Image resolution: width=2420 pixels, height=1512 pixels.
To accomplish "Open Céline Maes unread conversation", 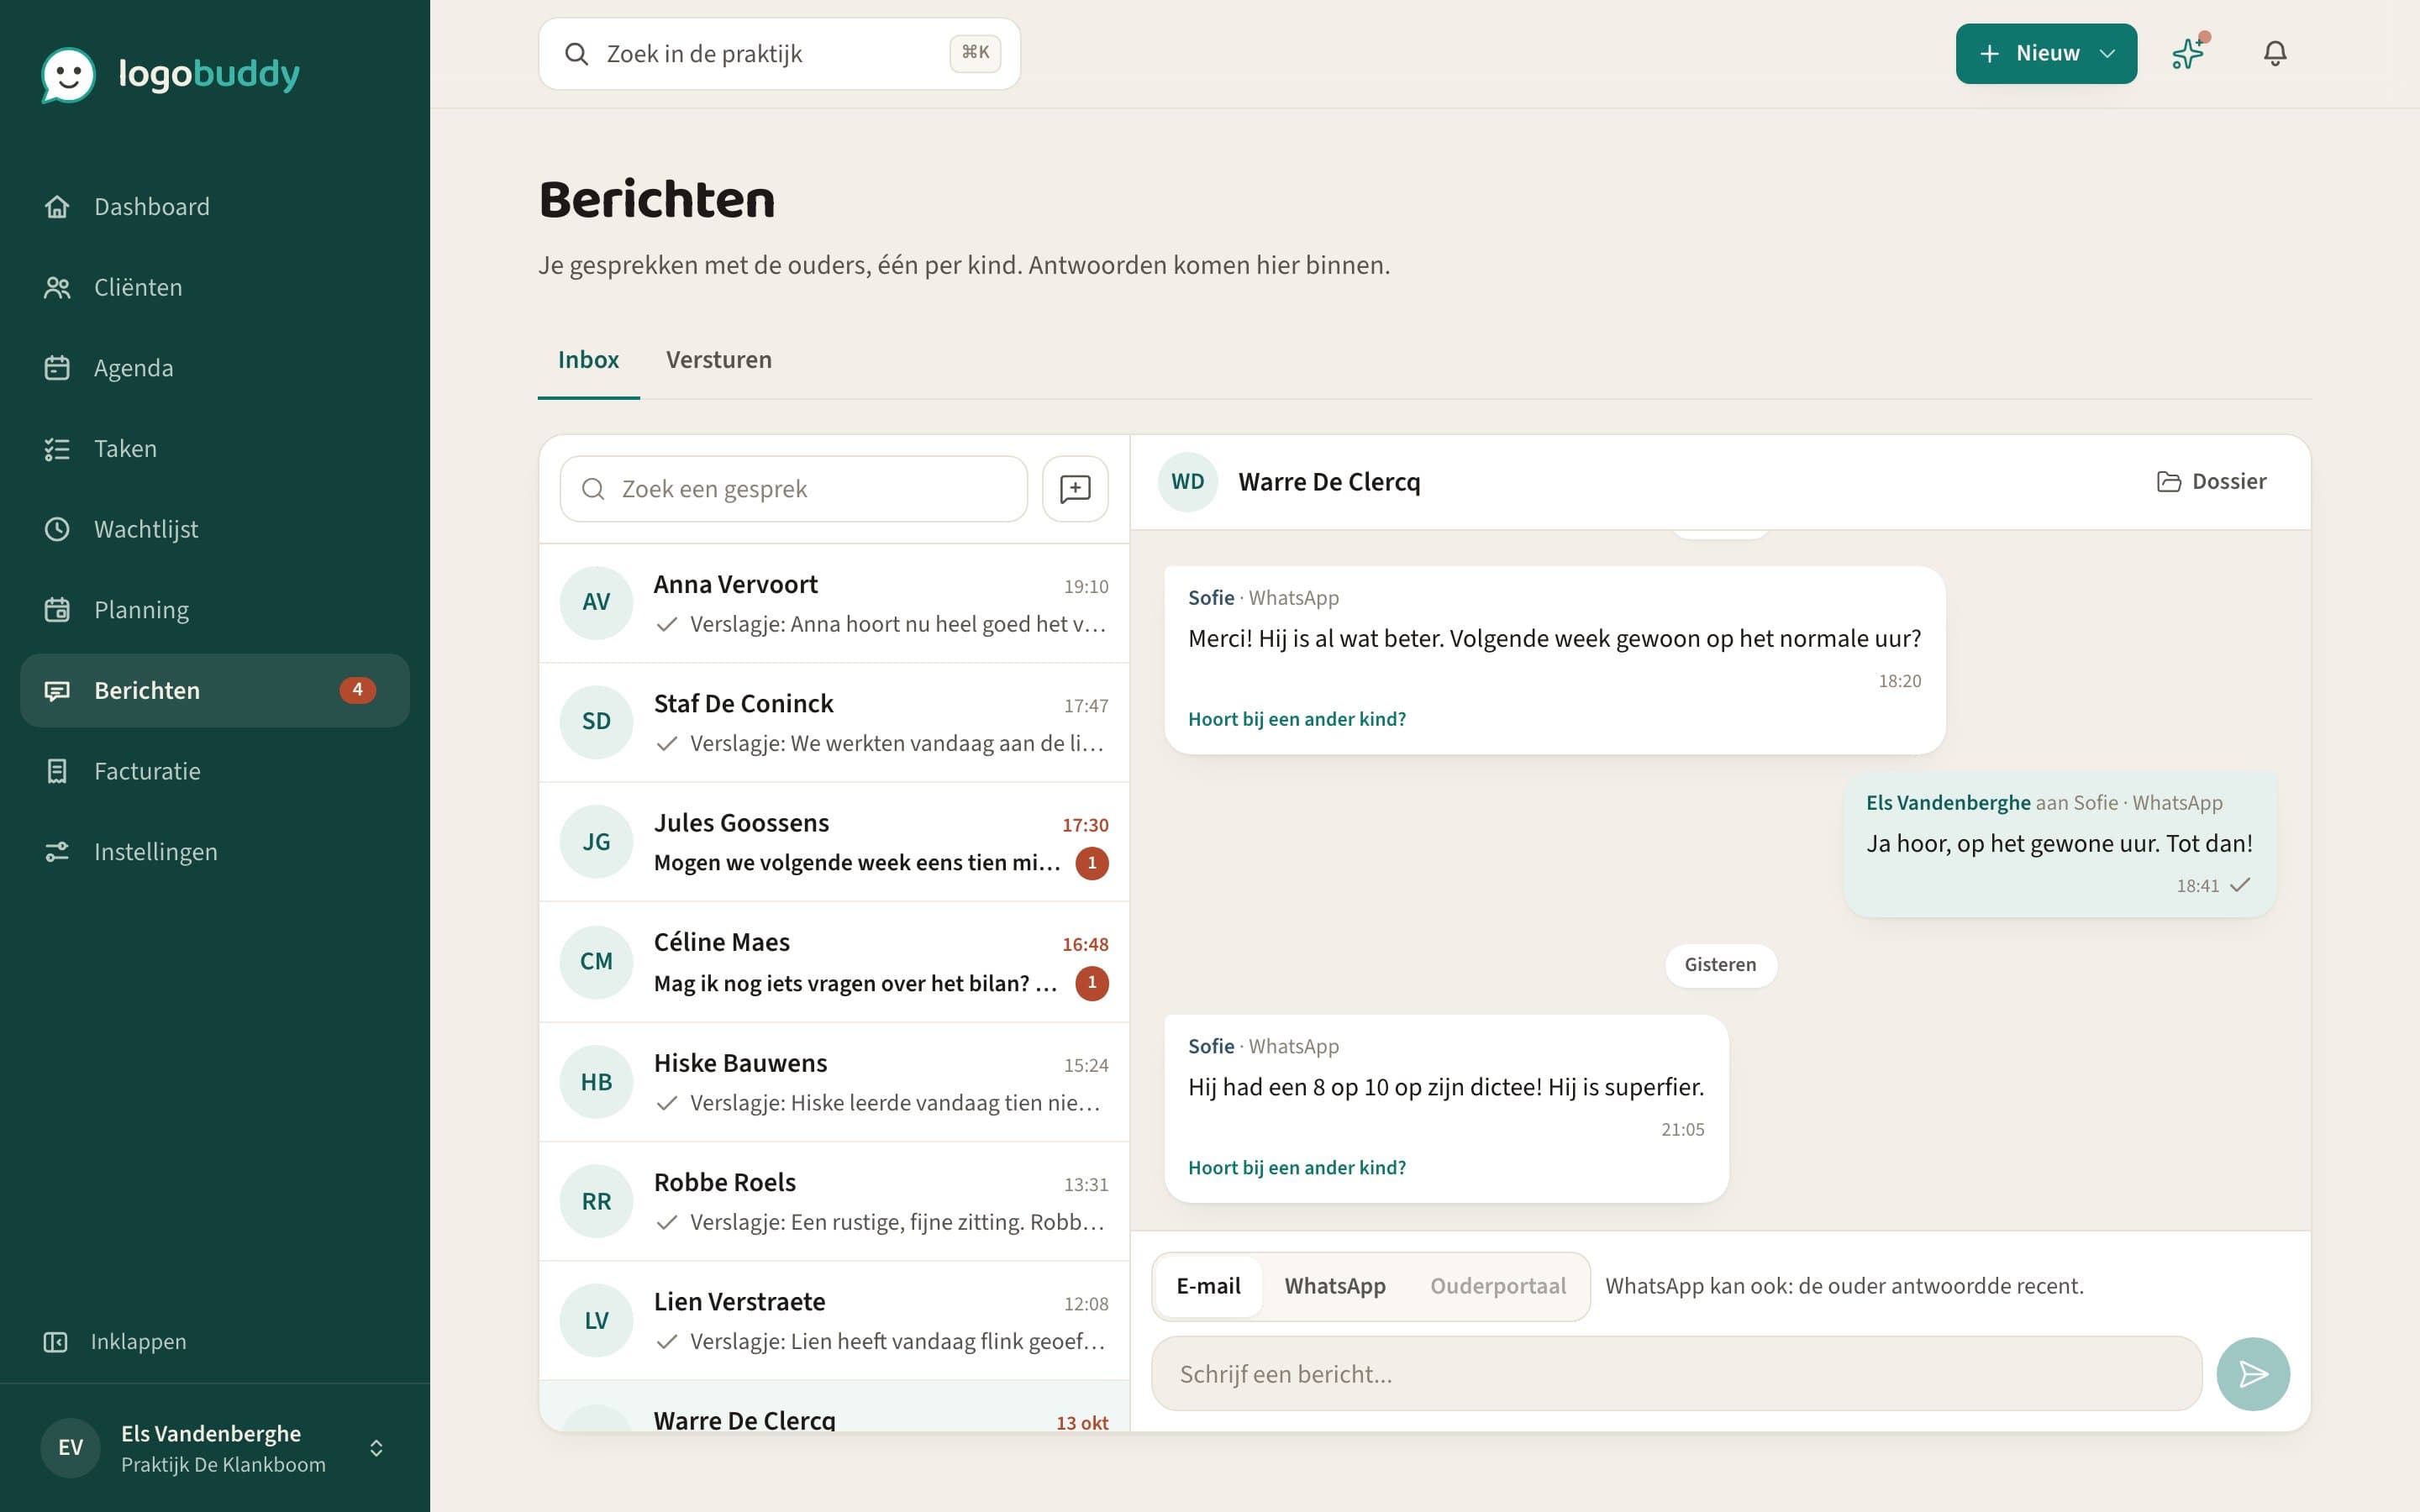I will coord(834,962).
